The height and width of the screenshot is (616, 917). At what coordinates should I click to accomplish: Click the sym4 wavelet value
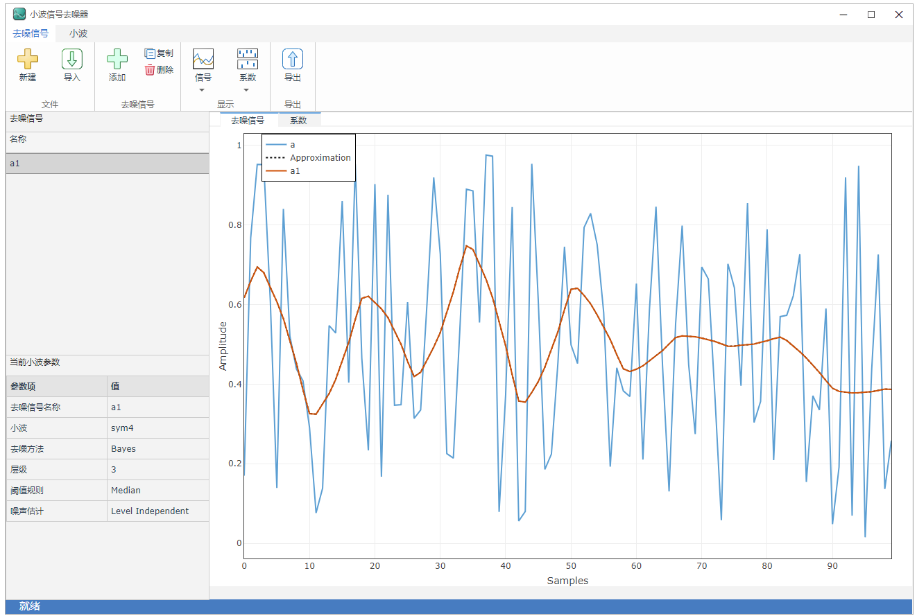[x=121, y=428]
